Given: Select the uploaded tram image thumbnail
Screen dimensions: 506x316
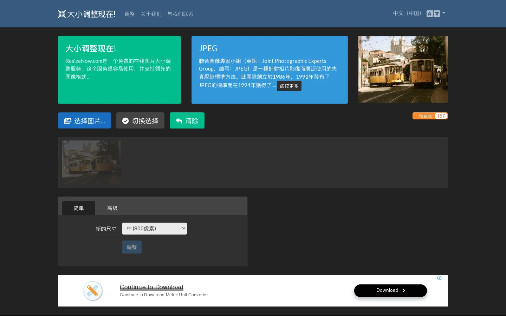Looking at the screenshot, I should [91, 163].
